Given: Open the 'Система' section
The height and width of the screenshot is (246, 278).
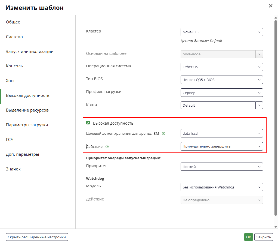Looking at the screenshot, I should coord(14,37).
